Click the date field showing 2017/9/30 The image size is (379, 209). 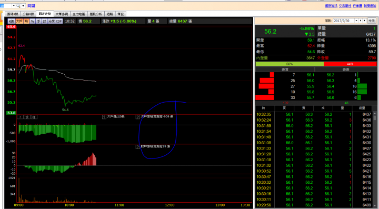(344, 21)
